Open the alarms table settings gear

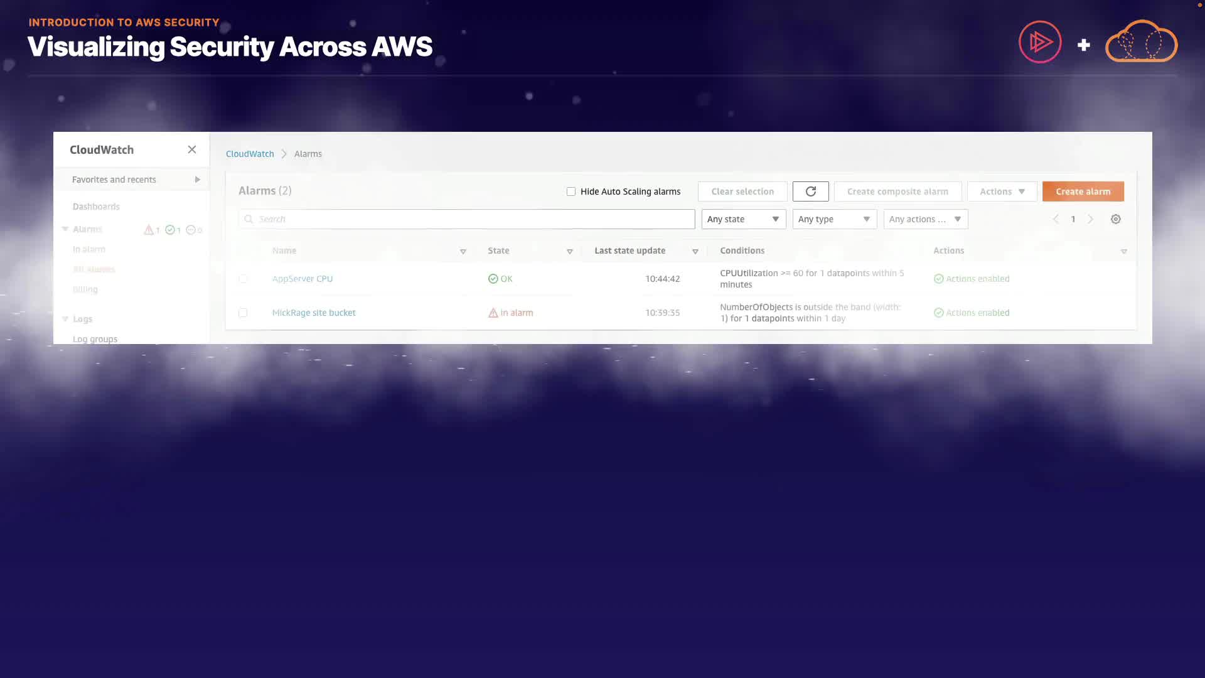[1115, 219]
